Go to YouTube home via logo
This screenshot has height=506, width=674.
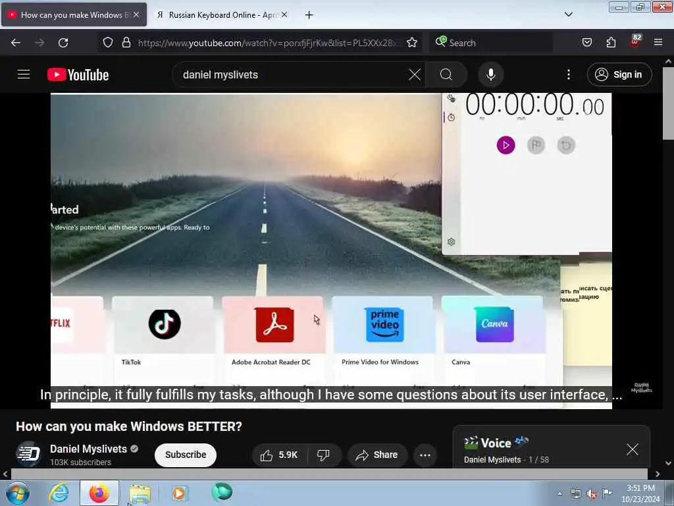[78, 75]
